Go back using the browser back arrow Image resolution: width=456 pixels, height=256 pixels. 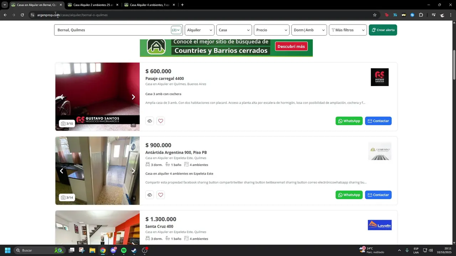tap(5, 15)
